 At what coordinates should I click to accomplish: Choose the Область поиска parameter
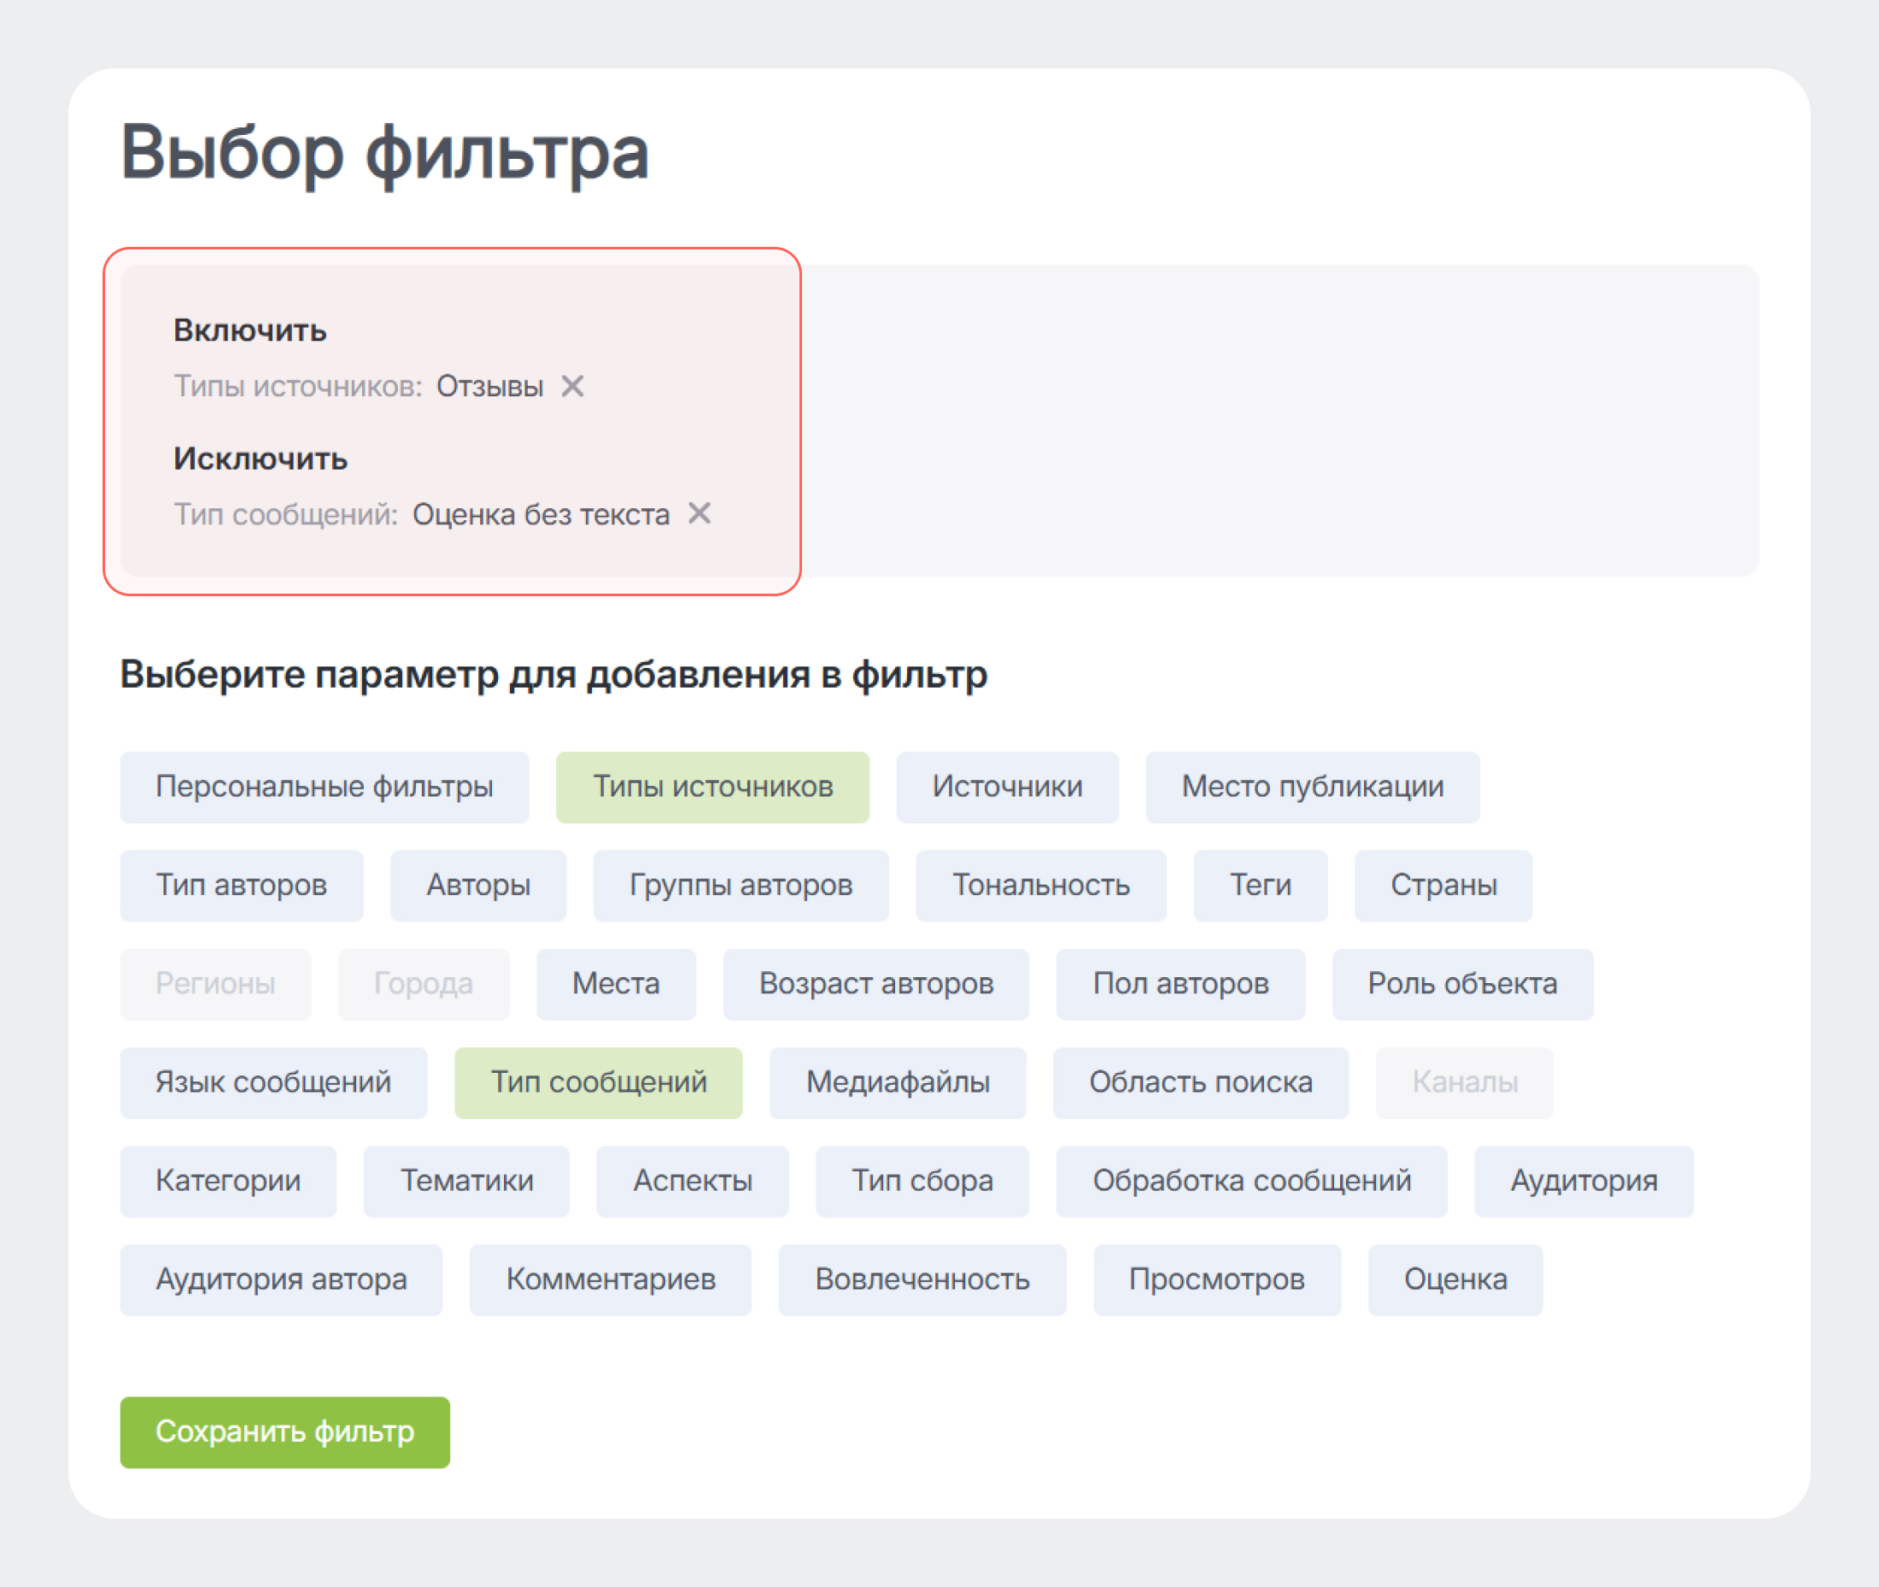click(x=1202, y=1082)
